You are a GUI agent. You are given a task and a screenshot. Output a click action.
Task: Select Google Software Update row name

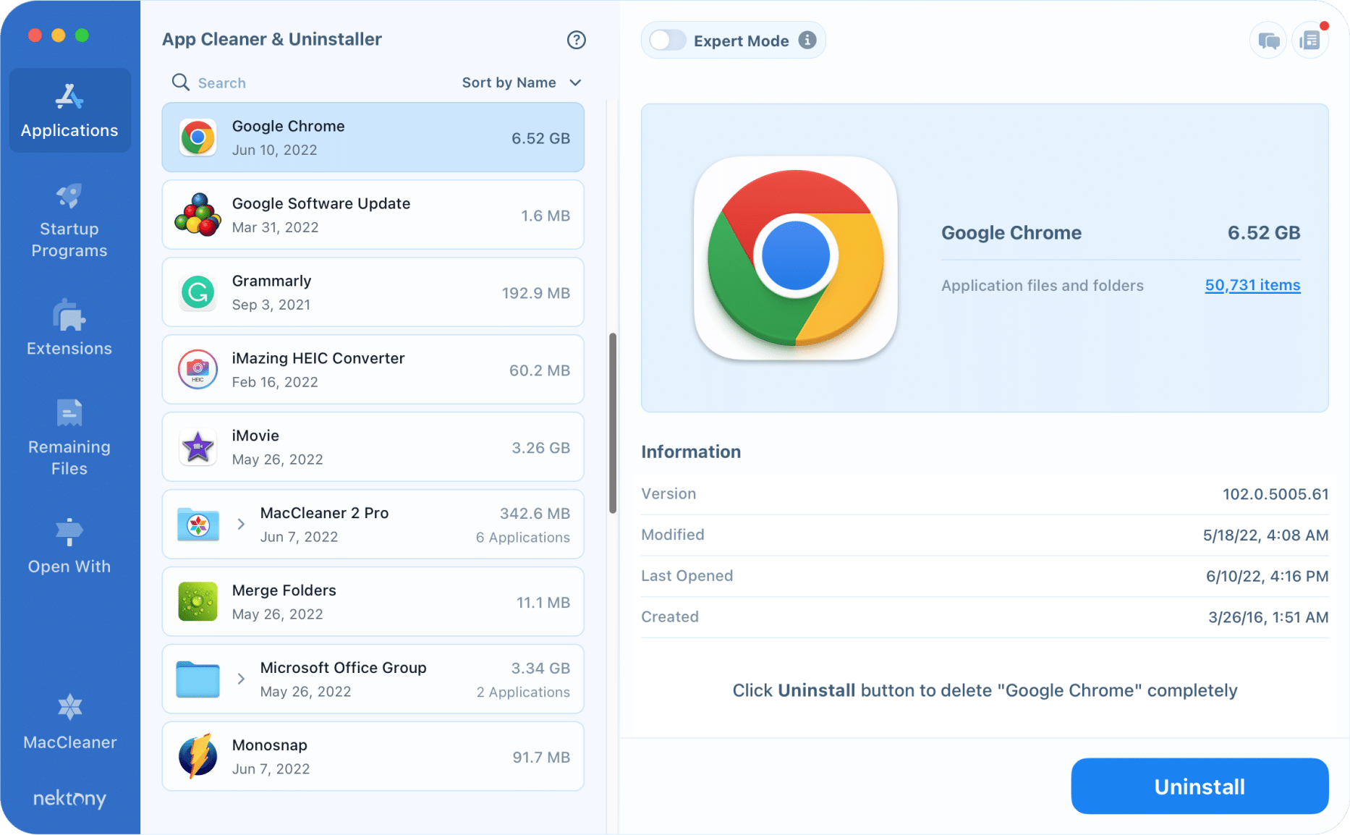click(321, 203)
